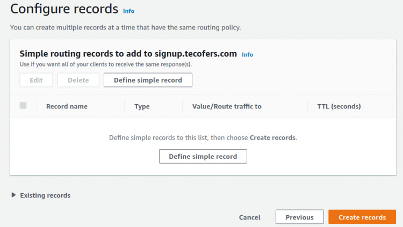Cancel the record configuration
This screenshot has height=227, width=403.
pyautogui.click(x=250, y=217)
